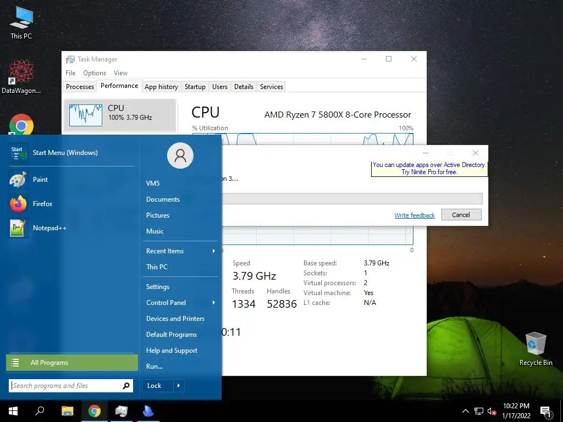Click the 3.79 GHz Speed value
Image resolution: width=563 pixels, height=422 pixels.
pos(254,276)
